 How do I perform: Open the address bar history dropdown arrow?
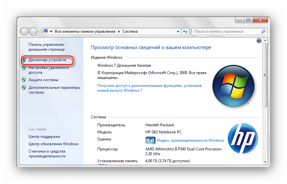(178, 31)
